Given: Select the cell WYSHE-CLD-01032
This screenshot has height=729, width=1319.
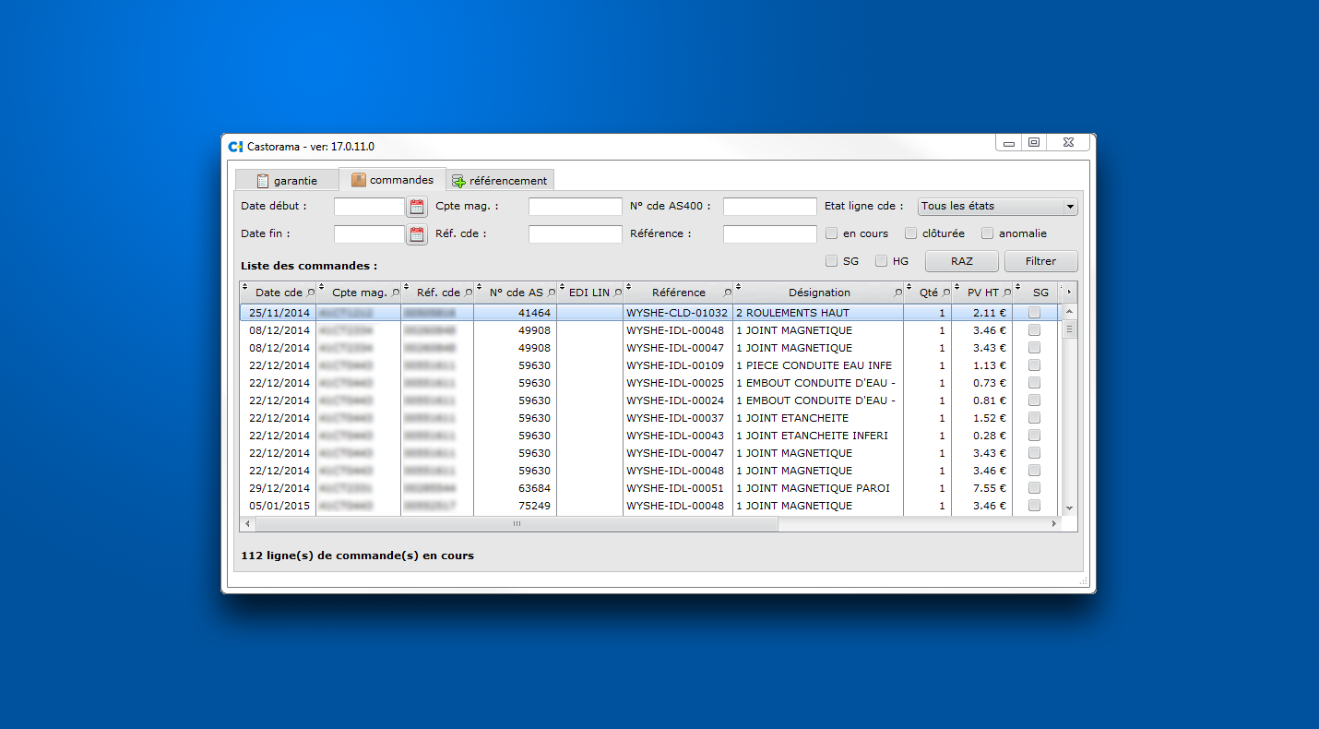Looking at the screenshot, I should (678, 313).
